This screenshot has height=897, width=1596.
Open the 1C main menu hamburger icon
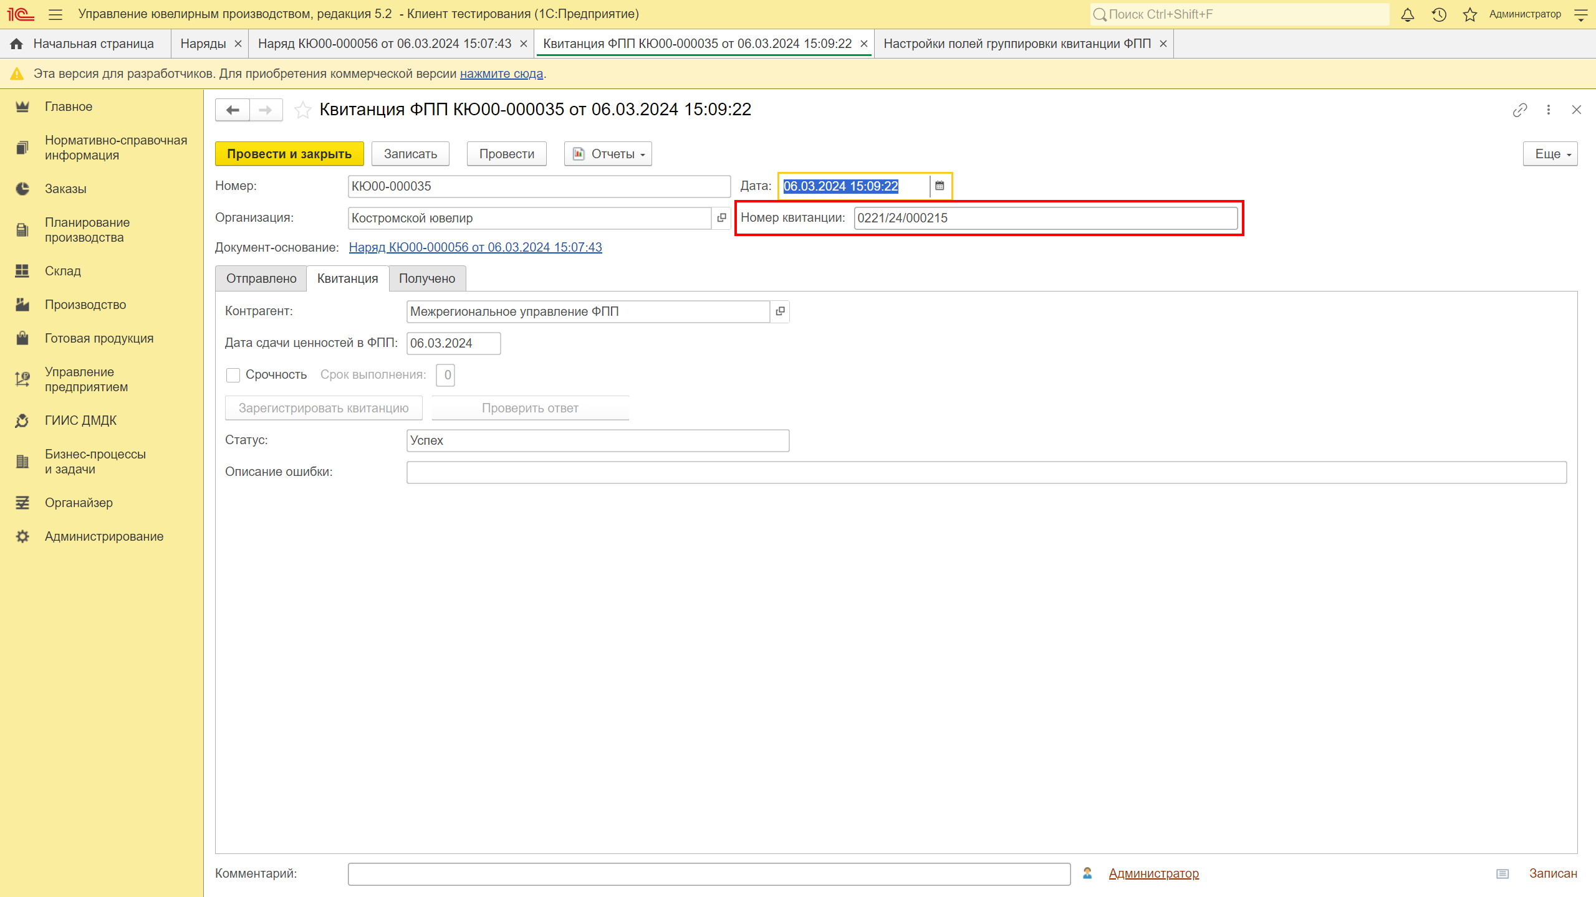pyautogui.click(x=55, y=14)
